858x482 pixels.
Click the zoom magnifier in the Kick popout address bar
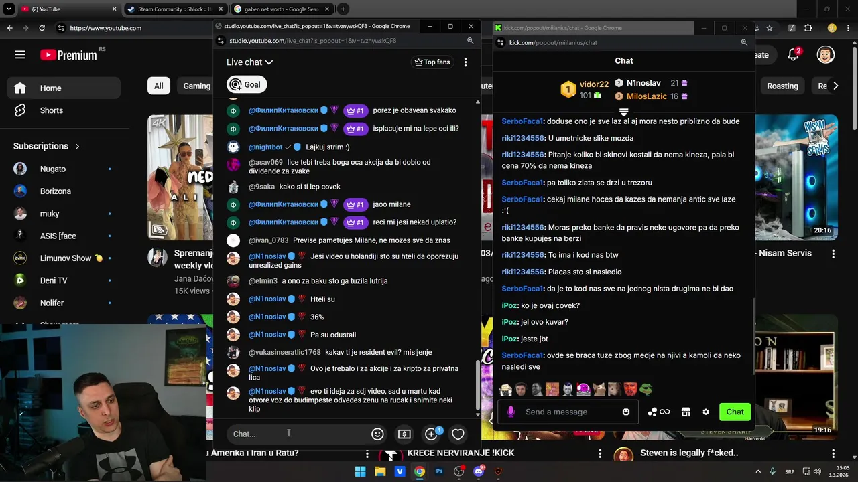pos(744,42)
